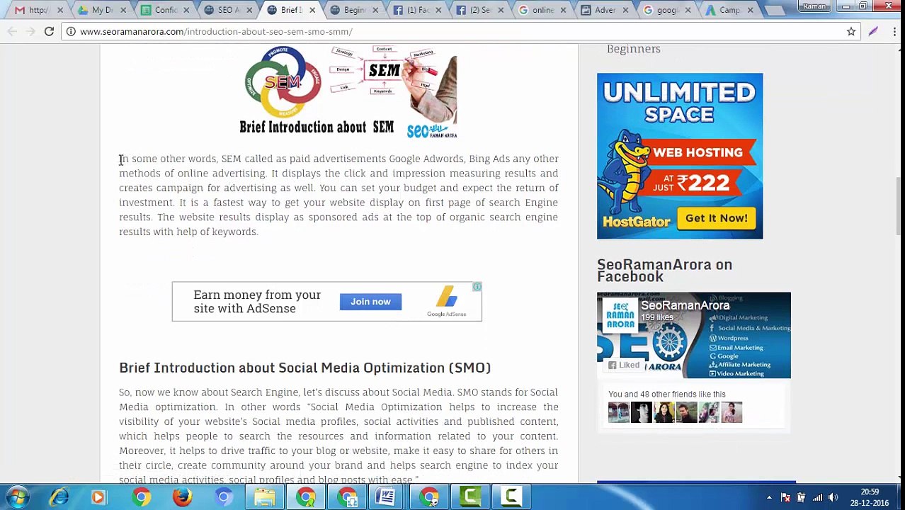View site information icon in address bar
This screenshot has width=905, height=510.
tap(71, 31)
